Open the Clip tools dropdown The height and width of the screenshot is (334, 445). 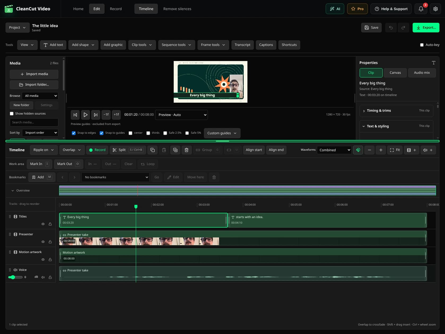pos(142,45)
